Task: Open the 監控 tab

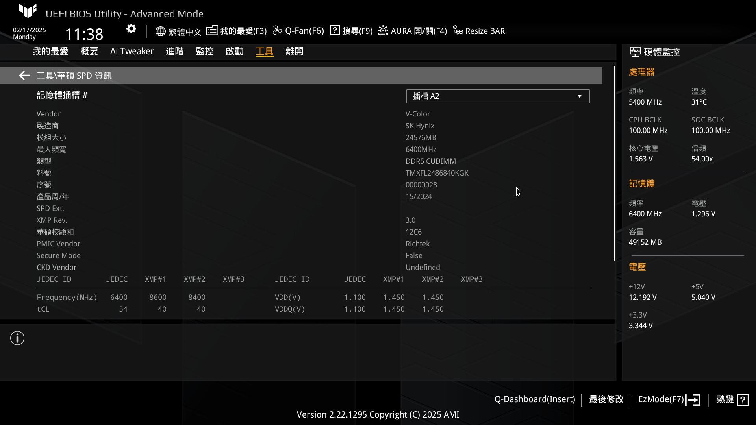Action: [x=205, y=52]
